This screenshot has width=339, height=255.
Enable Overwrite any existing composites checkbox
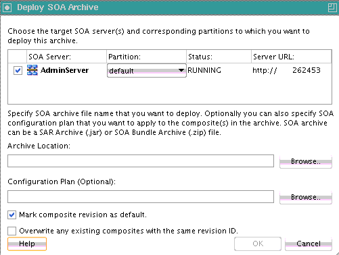pos(12,231)
